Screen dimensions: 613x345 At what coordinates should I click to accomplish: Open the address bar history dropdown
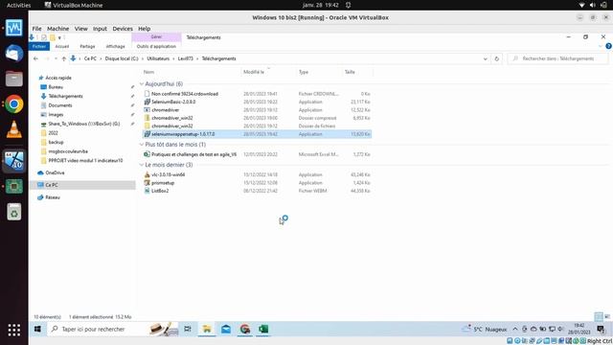coord(486,59)
